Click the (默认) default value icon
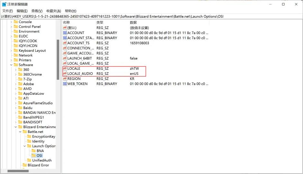303x174 pixels. click(65, 28)
